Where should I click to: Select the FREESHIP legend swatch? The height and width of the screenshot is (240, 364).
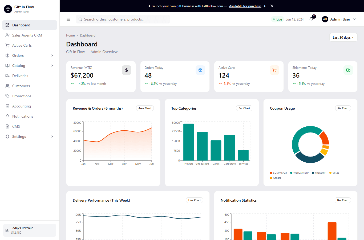[313, 173]
